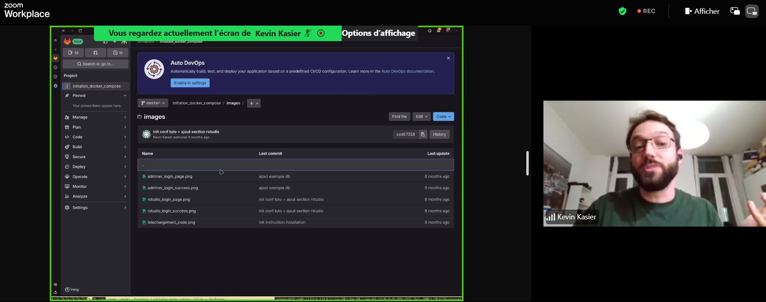This screenshot has height=302, width=766.
Task: Click the Zoom vertical panel divider handle
Action: pyautogui.click(x=528, y=163)
